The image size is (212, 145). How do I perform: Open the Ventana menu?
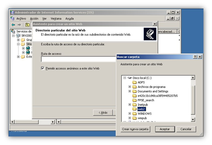(56, 19)
